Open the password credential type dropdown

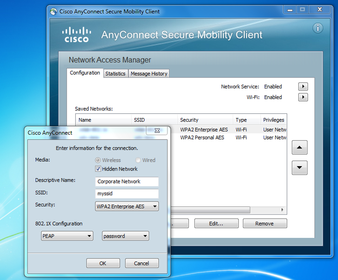[126, 236]
